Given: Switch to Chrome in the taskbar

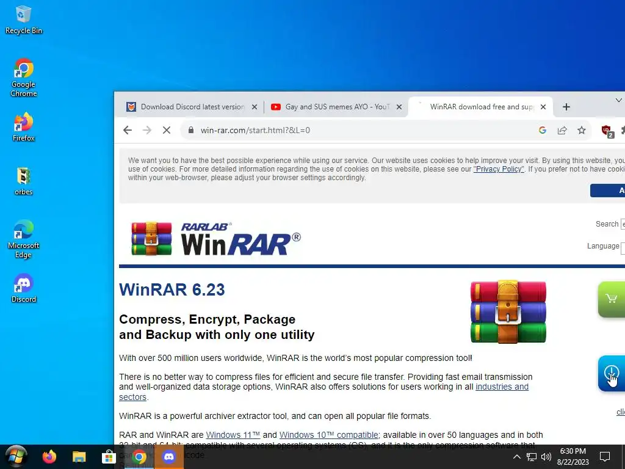Looking at the screenshot, I should pyautogui.click(x=139, y=457).
